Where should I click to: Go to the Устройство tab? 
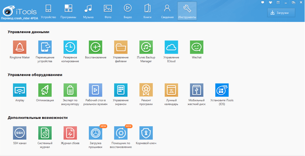click(48, 11)
